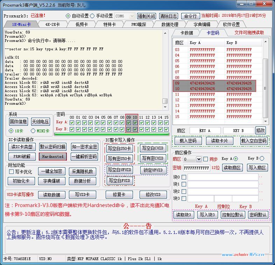Enable the 同步 checkbox
The width and height of the screenshot is (275, 265).
(205, 159)
